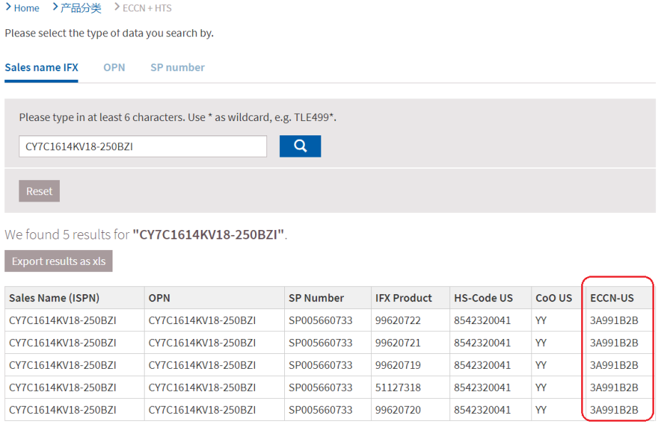Click the IFX Product column header
This screenshot has width=661, height=428.
coord(404,298)
